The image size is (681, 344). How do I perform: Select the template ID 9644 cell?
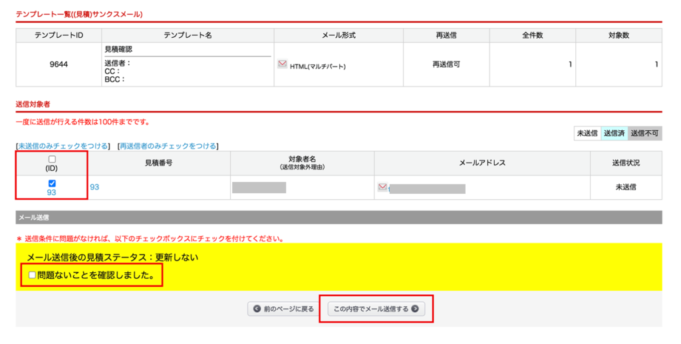59,64
